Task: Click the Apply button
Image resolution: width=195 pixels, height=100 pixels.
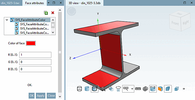Action: [41, 96]
